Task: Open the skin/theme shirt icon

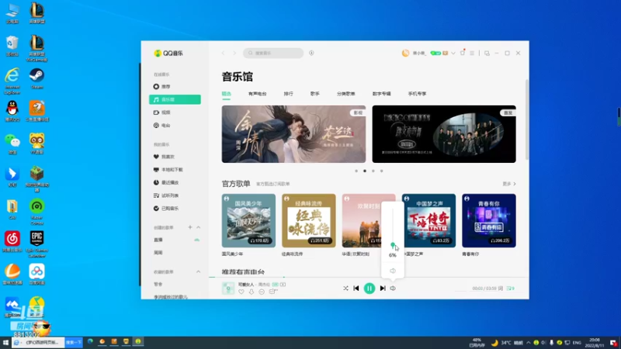Action: coord(462,53)
